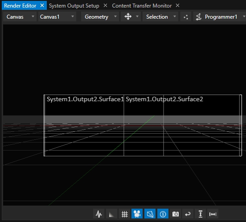
Task: Click the waveform statistics icon in bottom toolbar
Action: point(98,214)
